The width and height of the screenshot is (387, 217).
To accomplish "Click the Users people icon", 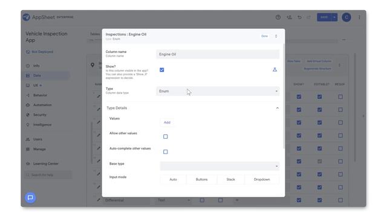I will (x=28, y=139).
